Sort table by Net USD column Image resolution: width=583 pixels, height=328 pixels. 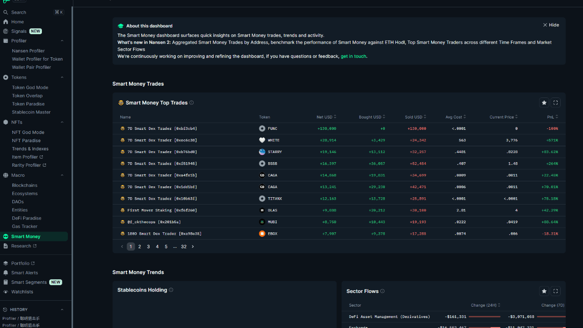pos(326,117)
